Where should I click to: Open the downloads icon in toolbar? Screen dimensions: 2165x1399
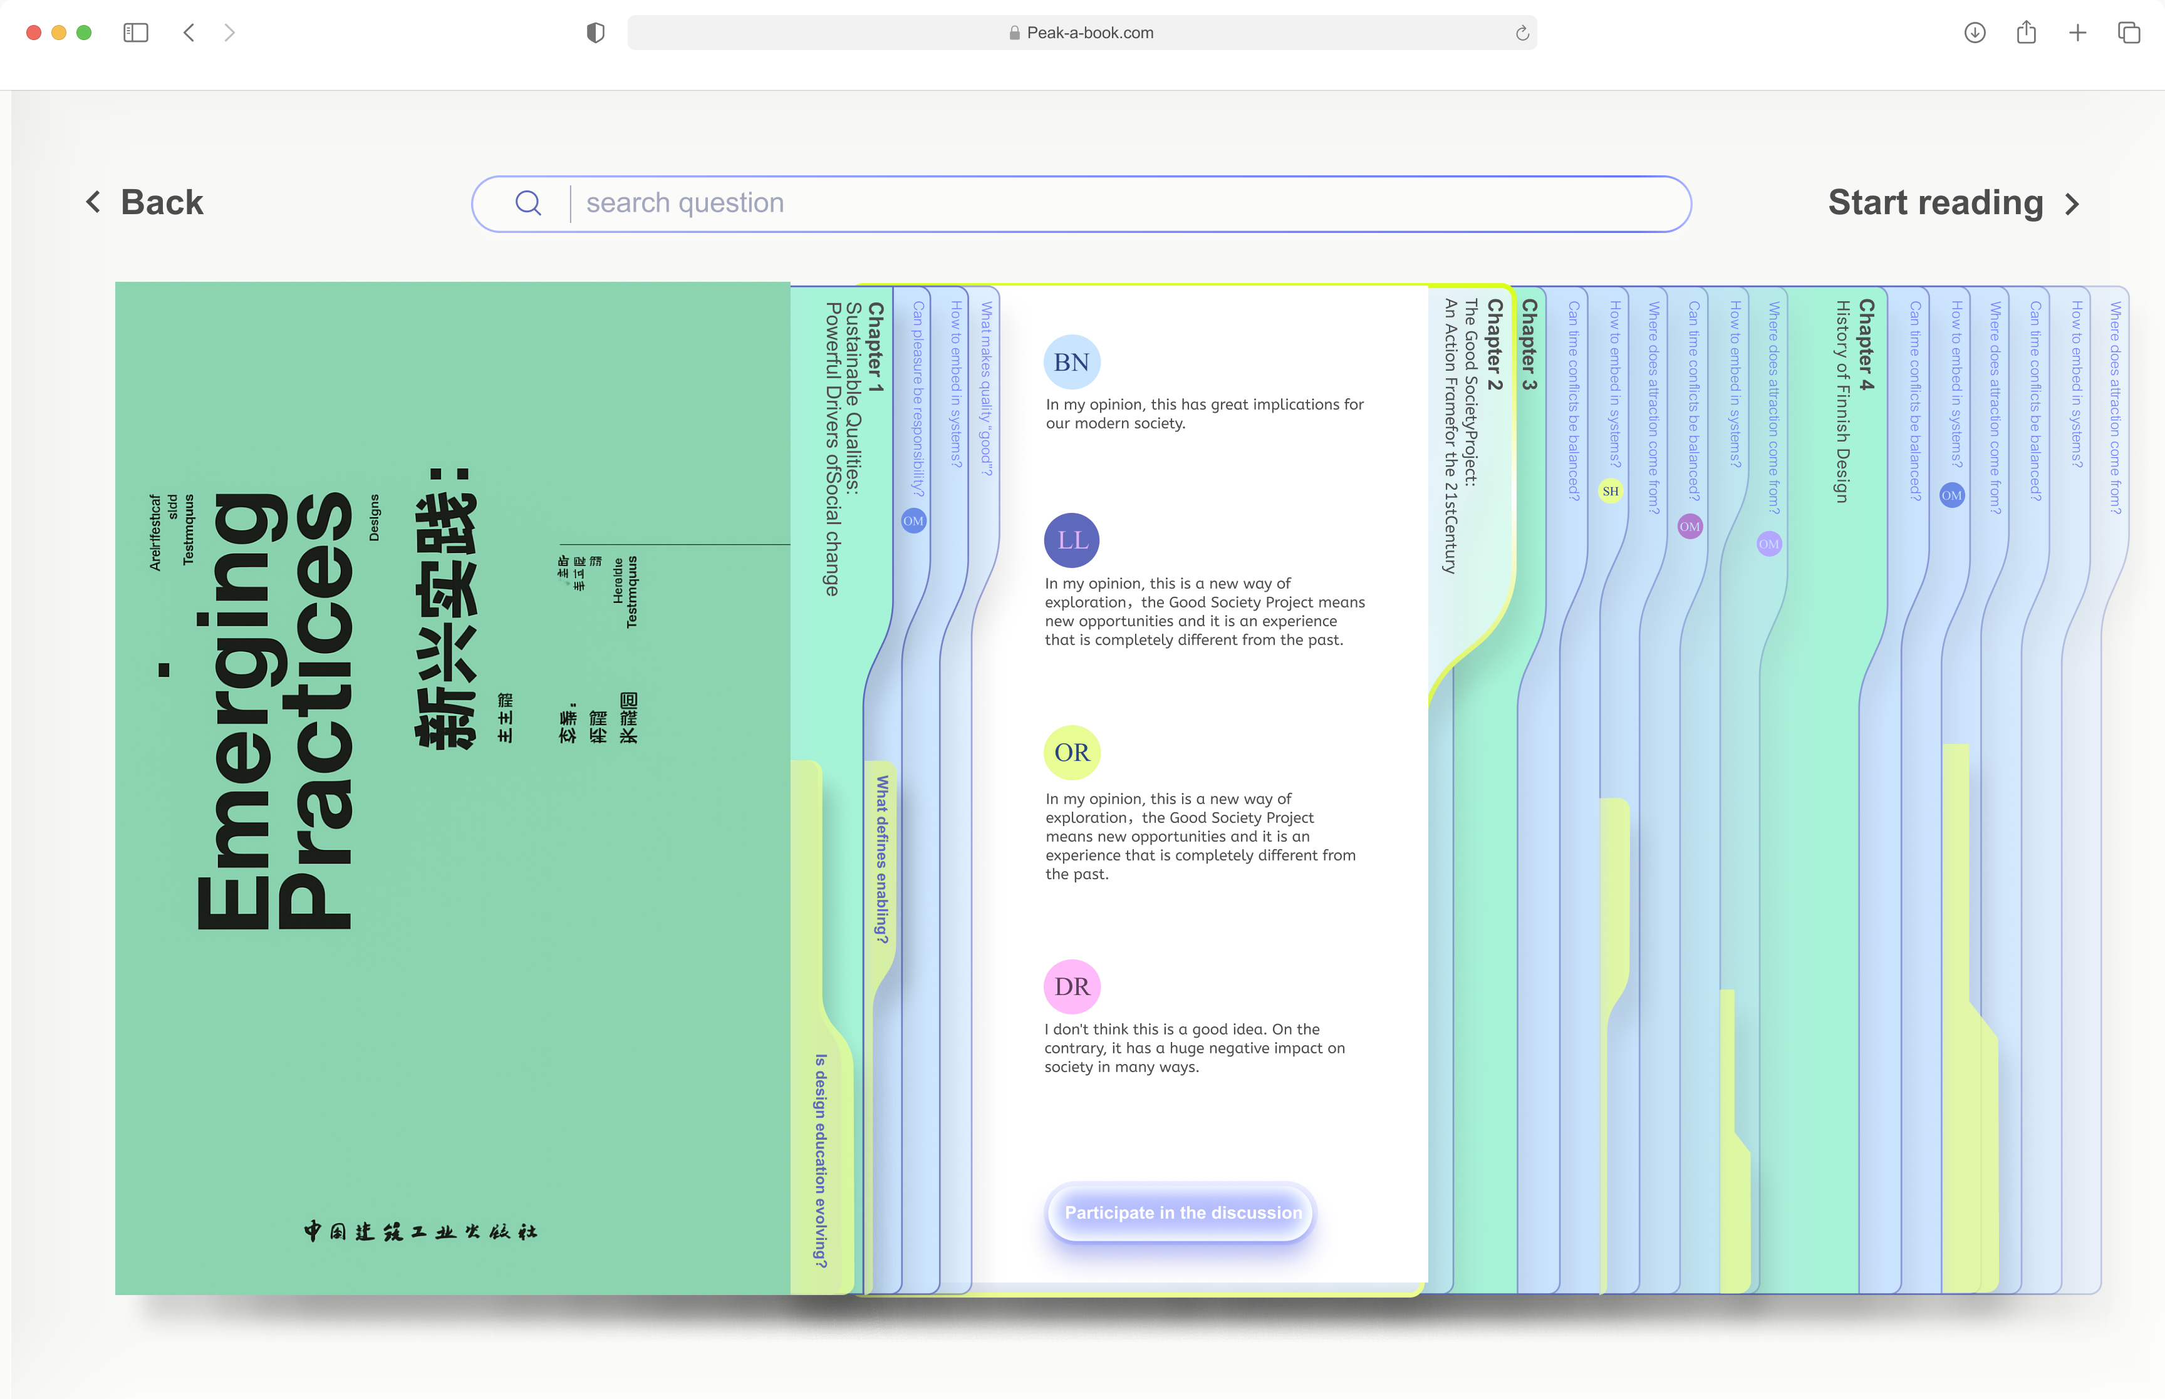click(1974, 33)
